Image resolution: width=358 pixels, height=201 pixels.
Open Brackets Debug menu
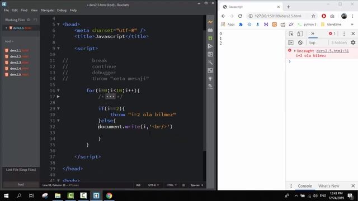[62, 10]
